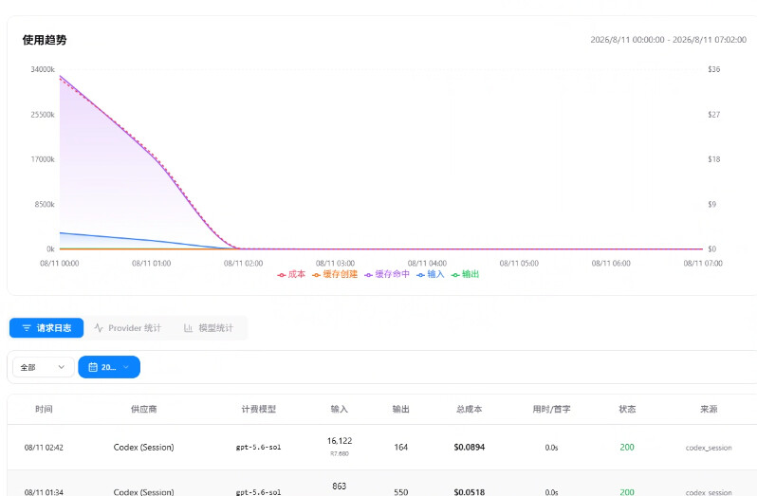Click the input value 863
The width and height of the screenshot is (757, 496).
click(x=340, y=486)
